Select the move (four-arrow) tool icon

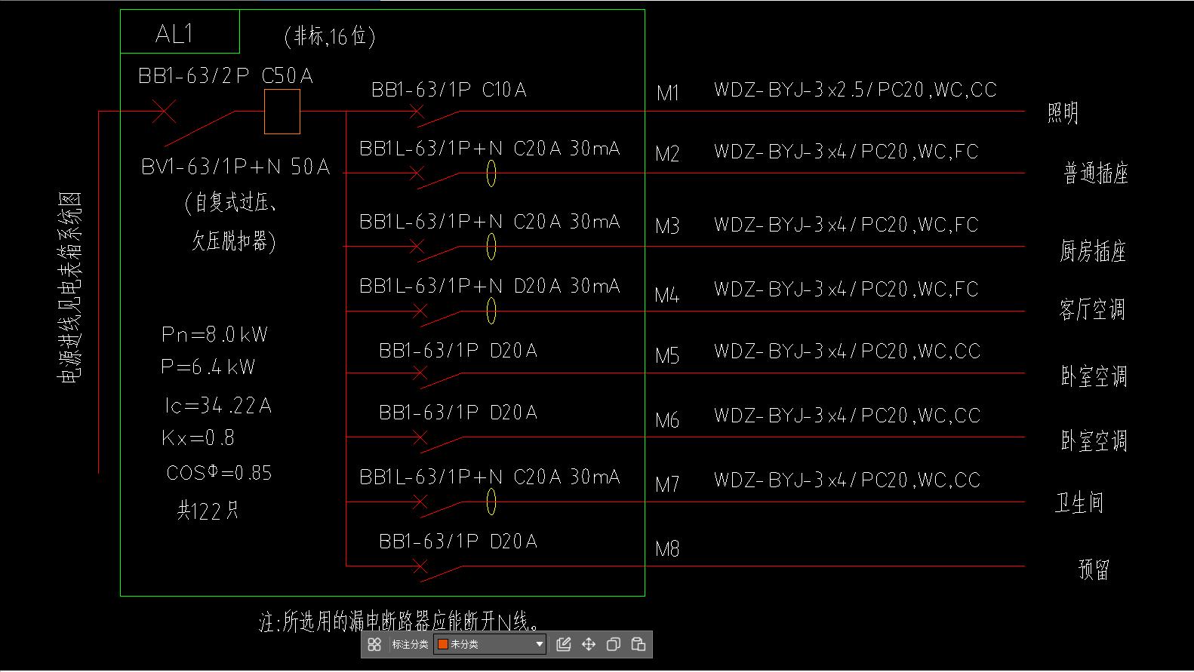tap(589, 644)
